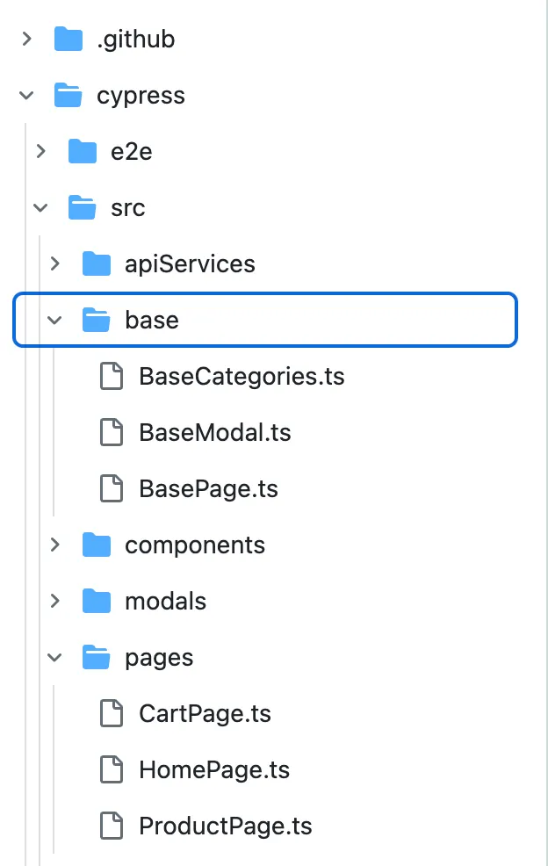Viewport: 548px width, 866px height.
Task: Click the modals folder icon
Action: coord(96,602)
